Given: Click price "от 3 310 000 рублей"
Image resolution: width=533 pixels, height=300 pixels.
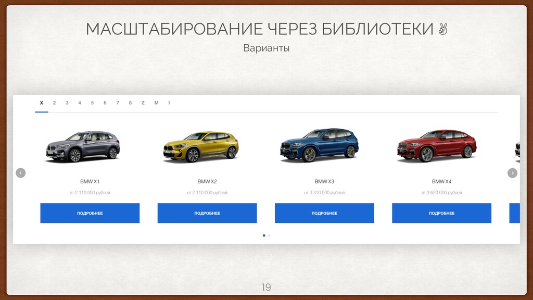Looking at the screenshot, I should click(x=324, y=193).
